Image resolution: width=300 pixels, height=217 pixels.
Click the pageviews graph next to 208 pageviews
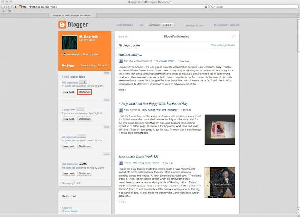point(83,163)
